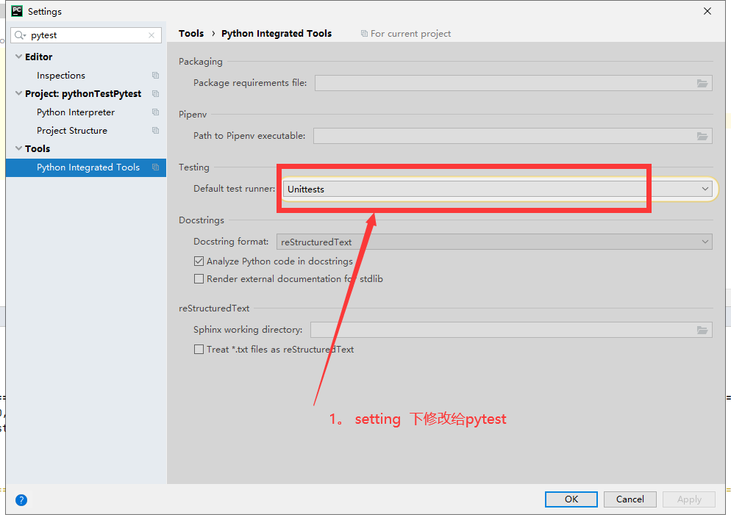The width and height of the screenshot is (731, 520).
Task: Click the For current project label
Action: (410, 34)
